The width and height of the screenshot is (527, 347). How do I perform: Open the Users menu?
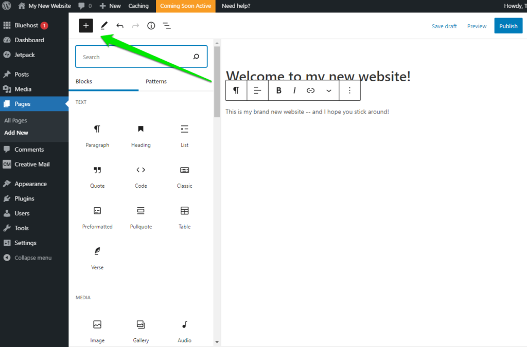coord(34,213)
